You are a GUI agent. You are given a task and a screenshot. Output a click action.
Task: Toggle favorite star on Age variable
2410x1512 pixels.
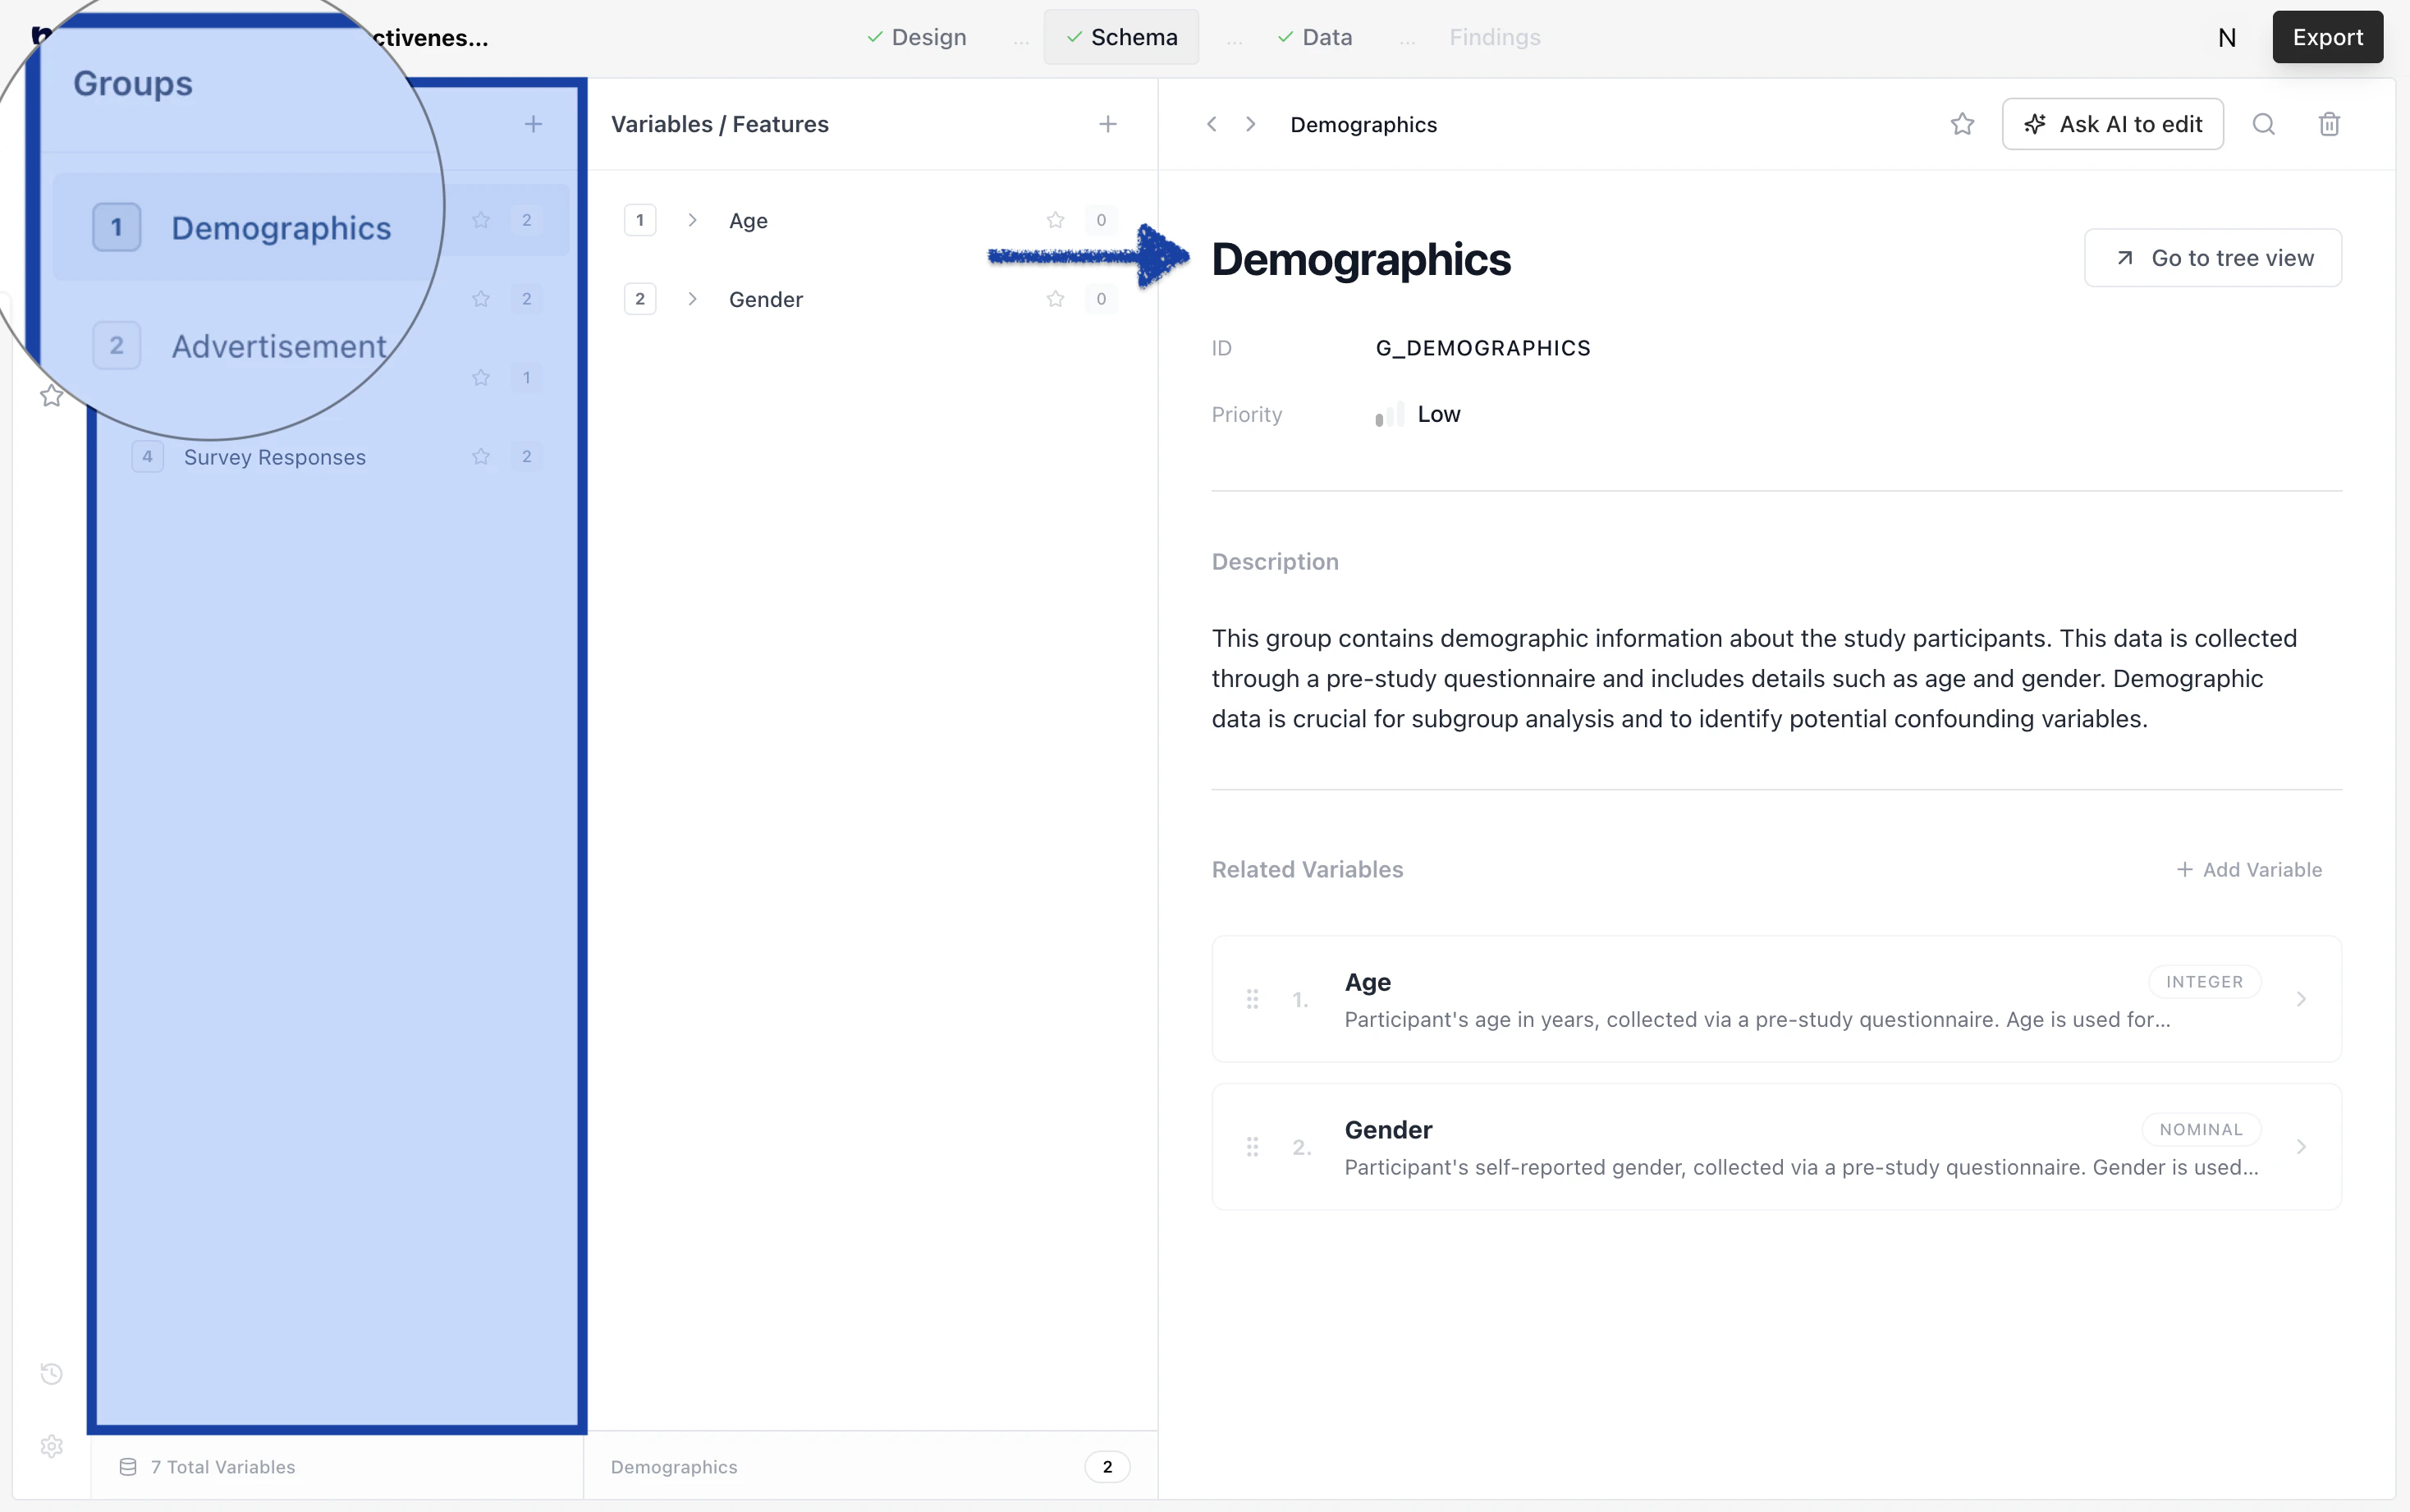point(1055,220)
